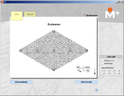Click the 'Til hovedmeny' button
Image resolution: width=124 pixels, height=96 pixels.
coord(21,82)
